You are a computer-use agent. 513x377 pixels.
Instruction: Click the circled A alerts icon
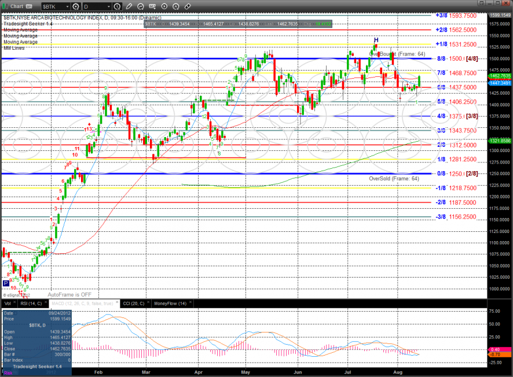pos(176,6)
